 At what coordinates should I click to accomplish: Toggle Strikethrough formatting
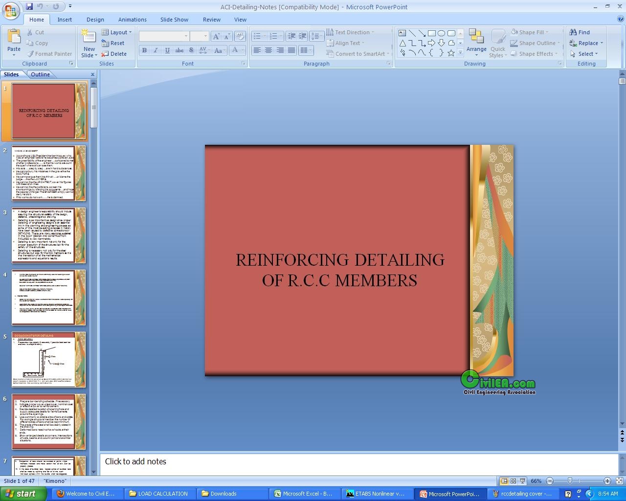pos(179,50)
